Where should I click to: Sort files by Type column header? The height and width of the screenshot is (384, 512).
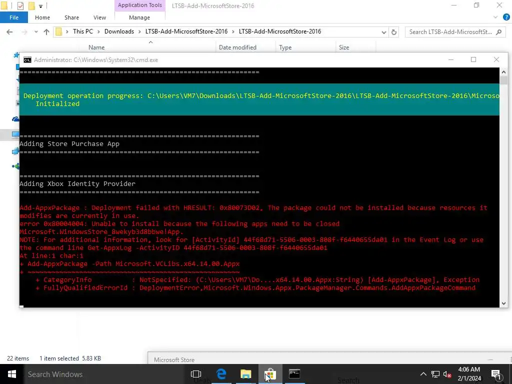285,47
